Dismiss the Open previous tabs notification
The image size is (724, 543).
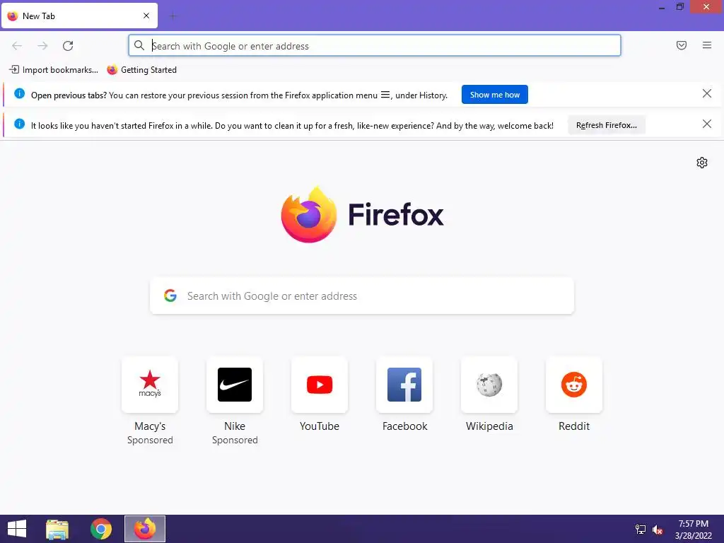tap(706, 94)
